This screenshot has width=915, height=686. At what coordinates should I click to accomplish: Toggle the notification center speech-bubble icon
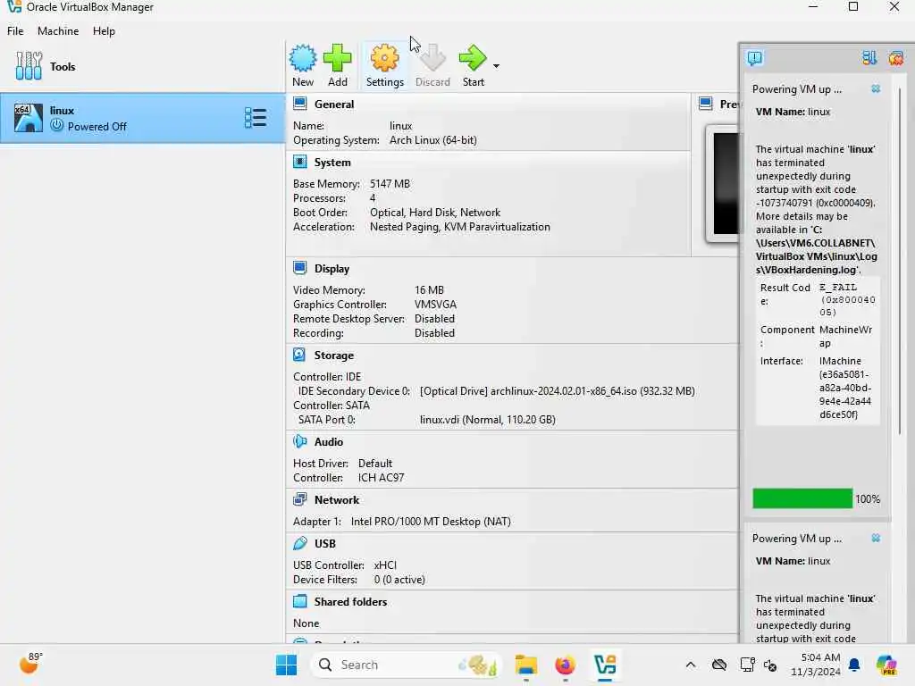[754, 58]
